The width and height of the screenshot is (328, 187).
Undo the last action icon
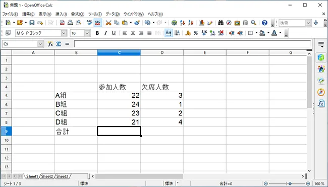147,23
